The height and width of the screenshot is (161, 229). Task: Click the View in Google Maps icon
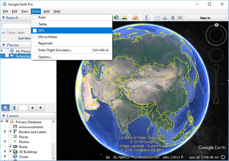[180, 18]
